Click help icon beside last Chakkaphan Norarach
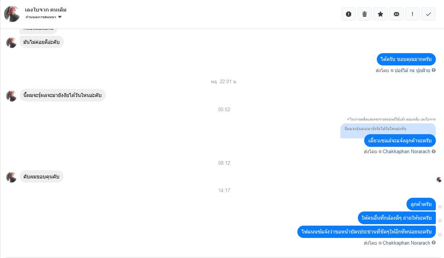Screen dimensions: 444x258 434,243
